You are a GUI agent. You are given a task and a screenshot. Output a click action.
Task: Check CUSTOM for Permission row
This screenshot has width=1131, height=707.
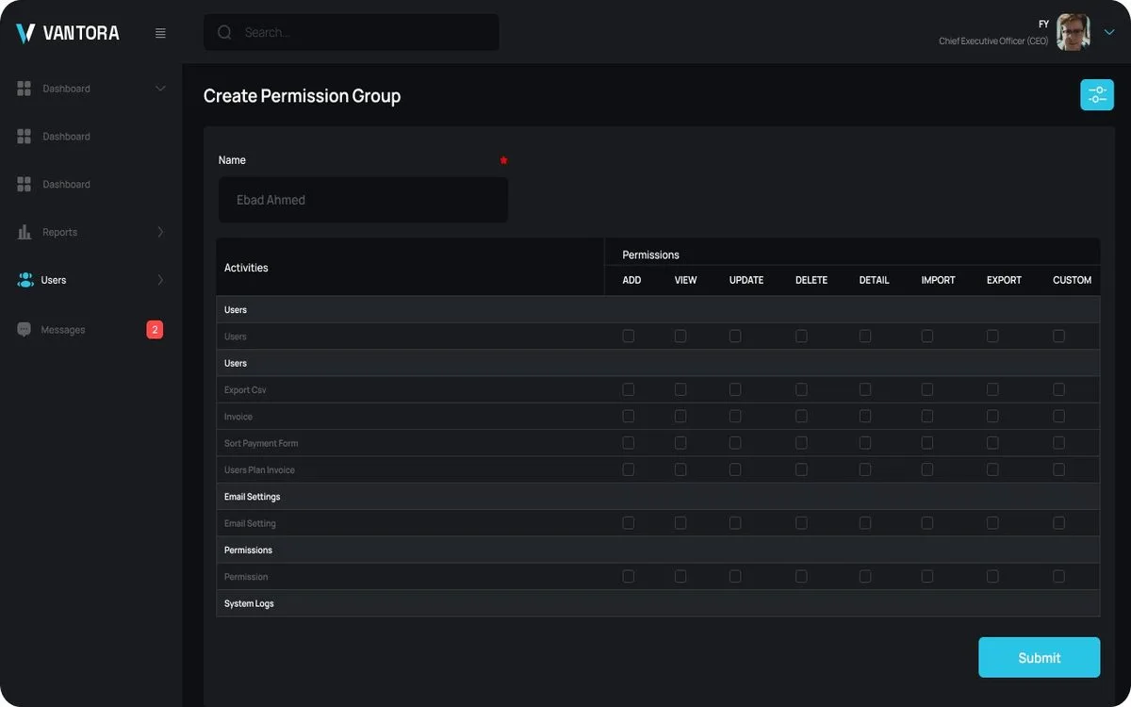coord(1058,576)
